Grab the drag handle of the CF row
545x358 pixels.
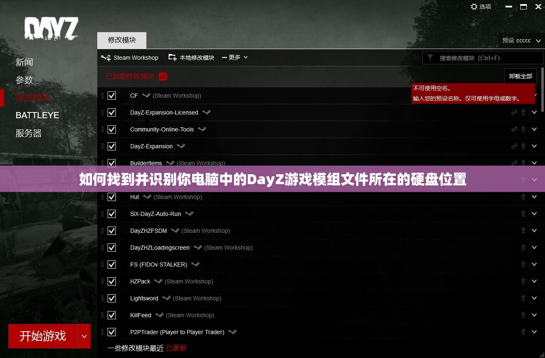pos(103,96)
